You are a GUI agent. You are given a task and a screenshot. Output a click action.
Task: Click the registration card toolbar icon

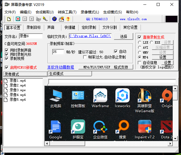(x=61, y=19)
